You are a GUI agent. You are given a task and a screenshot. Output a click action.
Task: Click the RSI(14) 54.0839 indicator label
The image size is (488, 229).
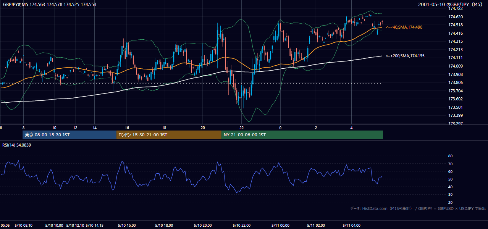point(16,145)
